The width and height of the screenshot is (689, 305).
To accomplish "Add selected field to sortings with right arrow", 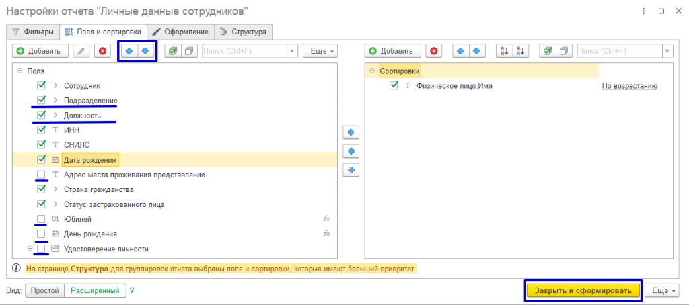I will (351, 132).
